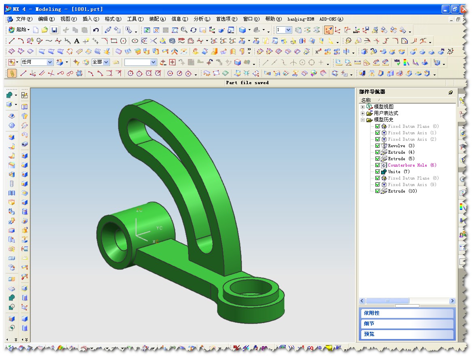Image resolution: width=474 pixels, height=358 pixels.
Task: Open the 帮助(H) menu
Action: pyautogui.click(x=273, y=19)
